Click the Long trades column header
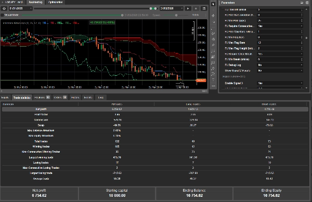Screen dimensions: 312x202 [x=193, y=104]
